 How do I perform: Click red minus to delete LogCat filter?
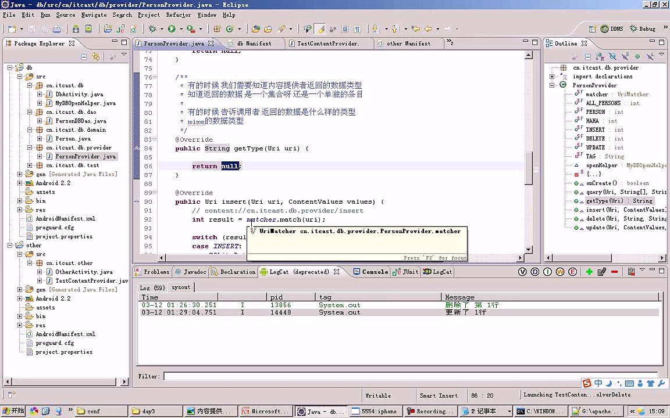pyautogui.click(x=614, y=272)
